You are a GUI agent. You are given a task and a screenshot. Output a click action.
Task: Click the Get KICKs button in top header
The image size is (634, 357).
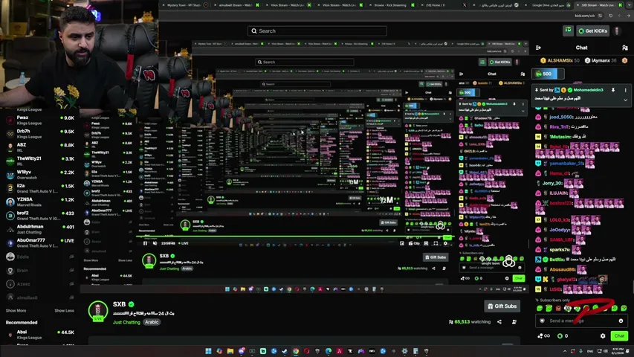[593, 30]
